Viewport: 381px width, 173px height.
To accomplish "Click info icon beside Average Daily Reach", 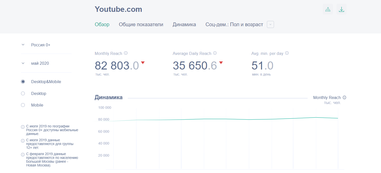I will point(215,53).
